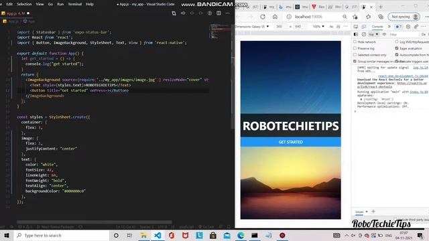Enable the Log XMLHttpRequests checkbox
This screenshot has height=241, width=429.
(397, 42)
